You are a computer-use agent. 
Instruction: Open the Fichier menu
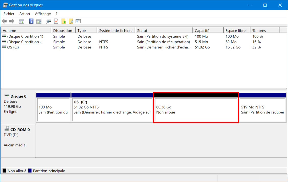point(9,14)
